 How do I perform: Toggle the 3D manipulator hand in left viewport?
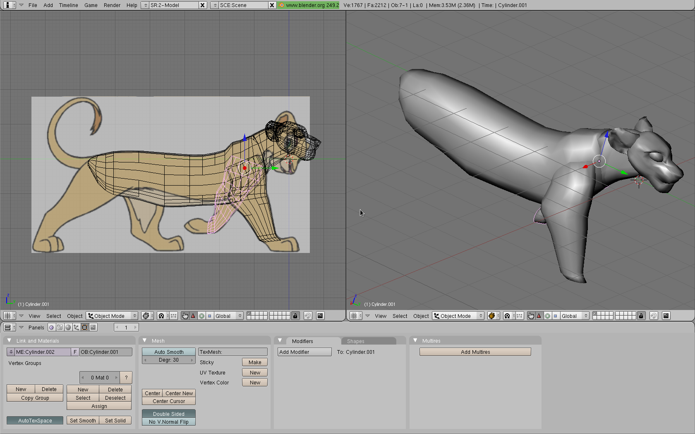click(185, 316)
